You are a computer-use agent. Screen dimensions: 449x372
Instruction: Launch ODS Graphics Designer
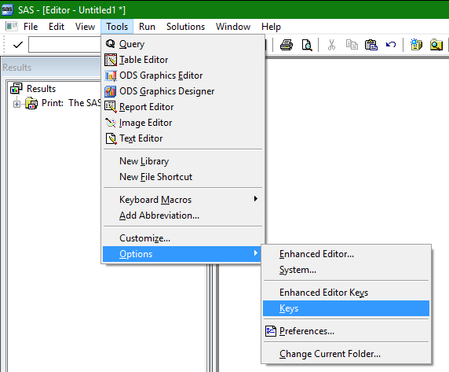(183, 91)
